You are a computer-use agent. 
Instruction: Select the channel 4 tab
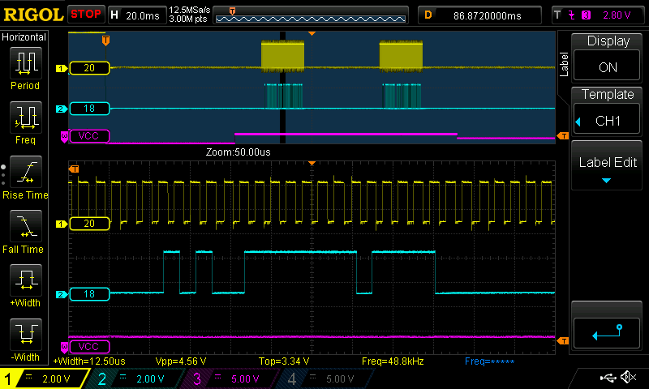[x=324, y=378]
